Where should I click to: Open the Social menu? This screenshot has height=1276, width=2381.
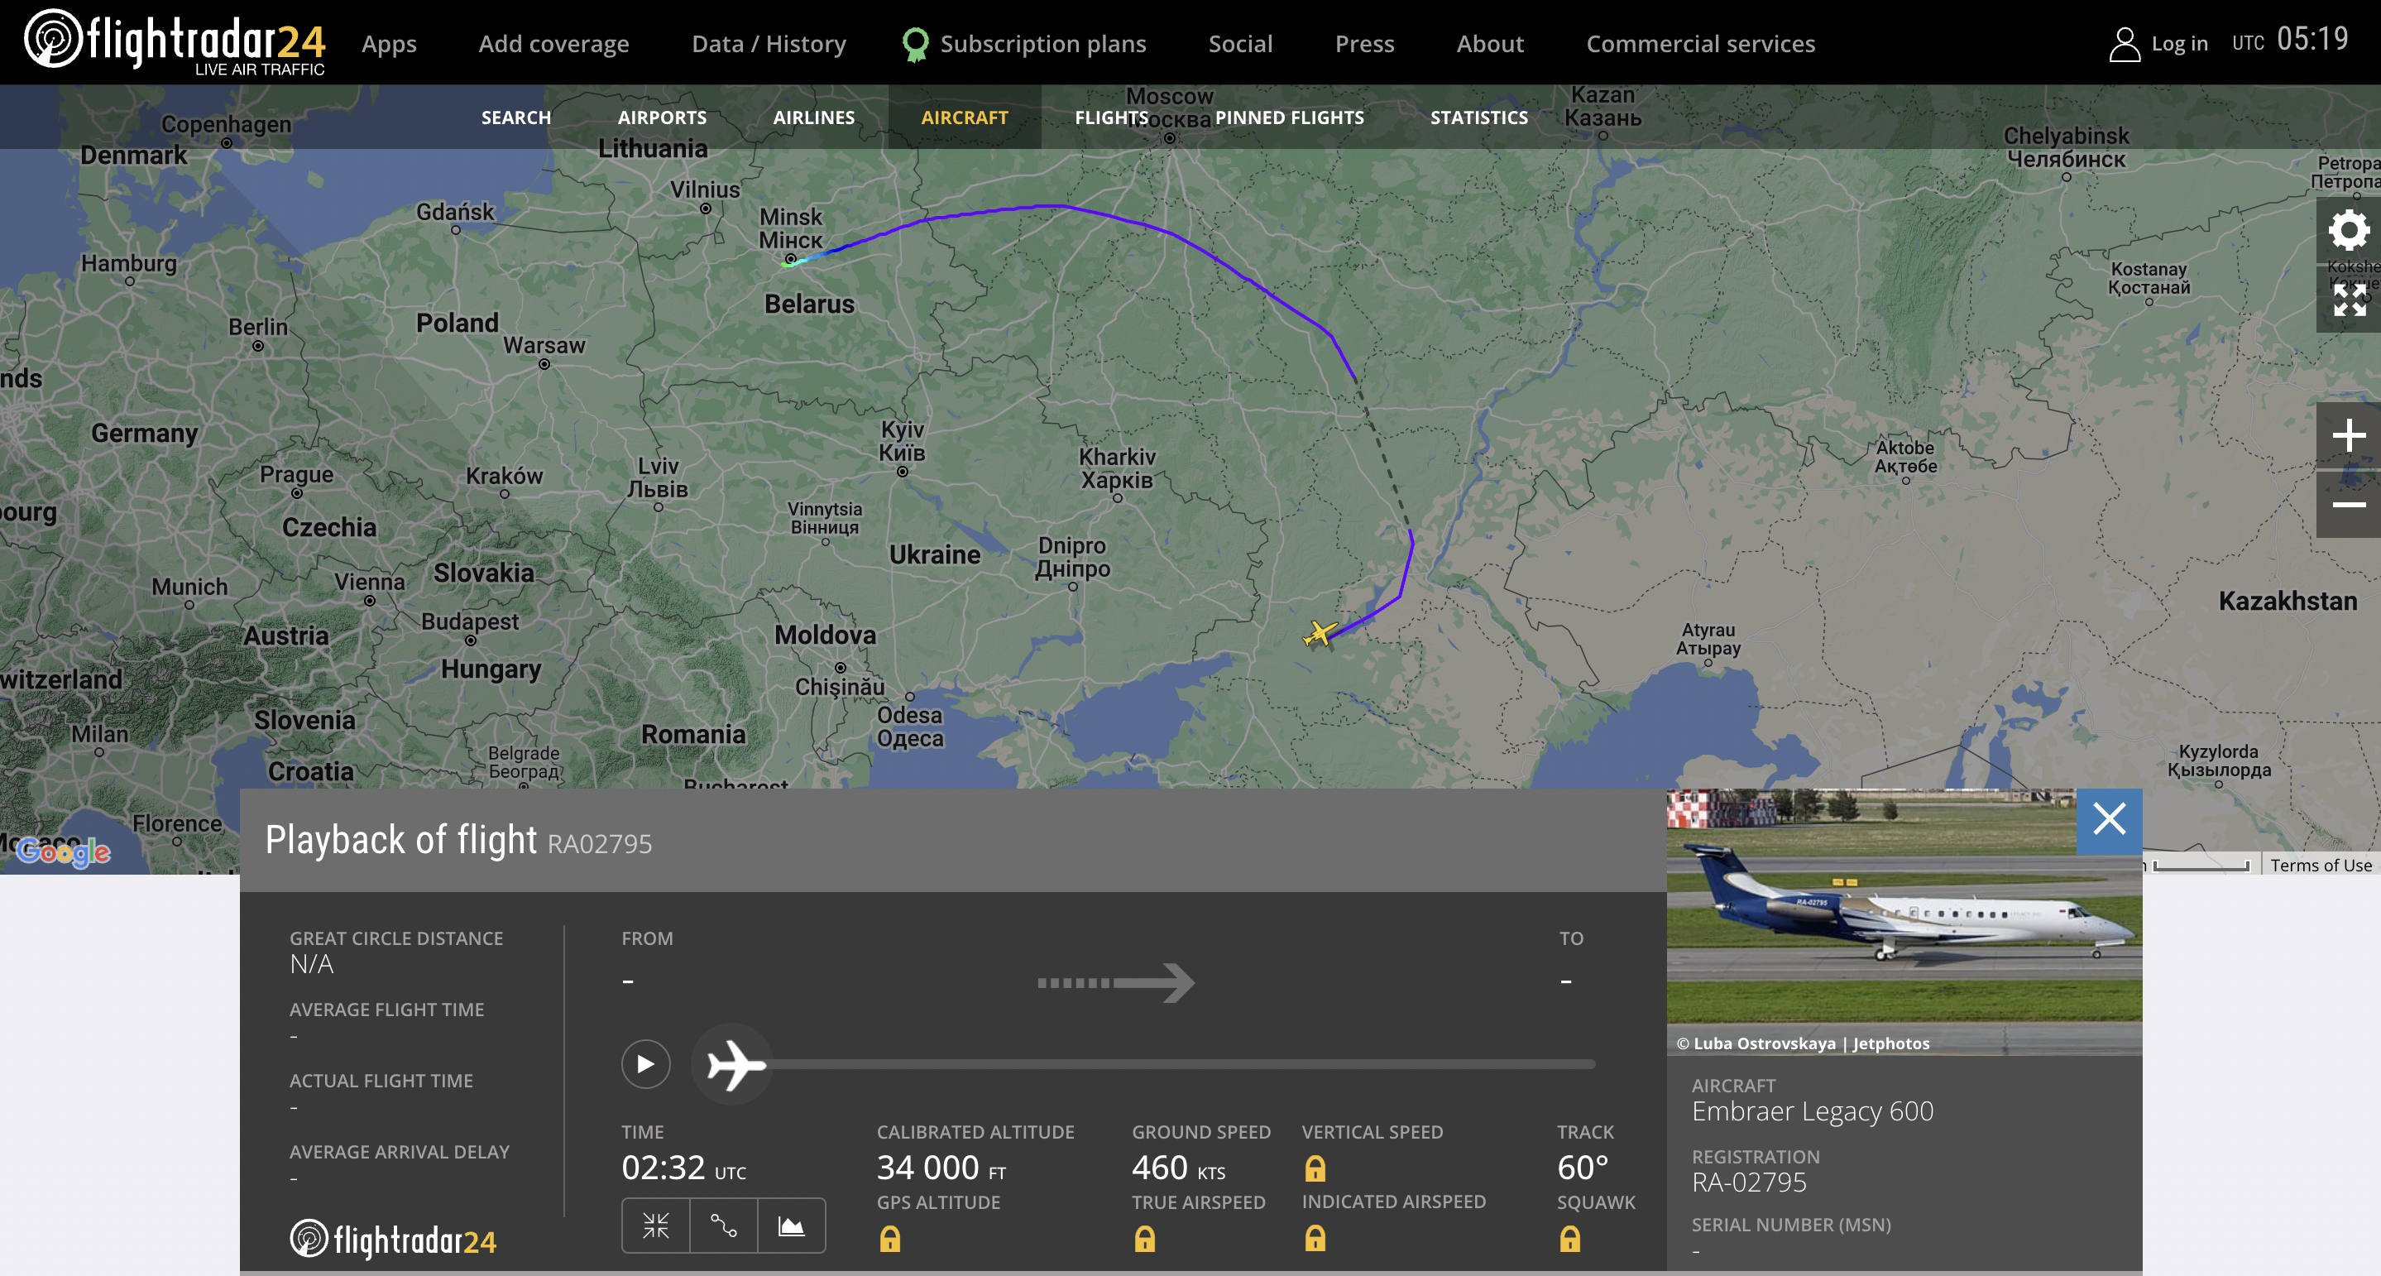pyautogui.click(x=1240, y=44)
